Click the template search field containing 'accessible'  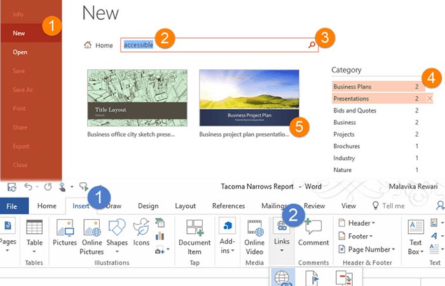[219, 45]
